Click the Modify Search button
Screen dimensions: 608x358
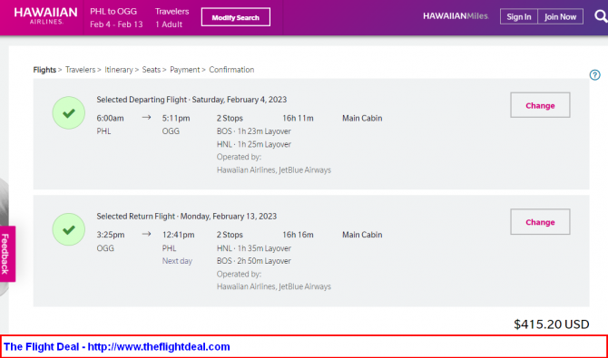pyautogui.click(x=236, y=17)
